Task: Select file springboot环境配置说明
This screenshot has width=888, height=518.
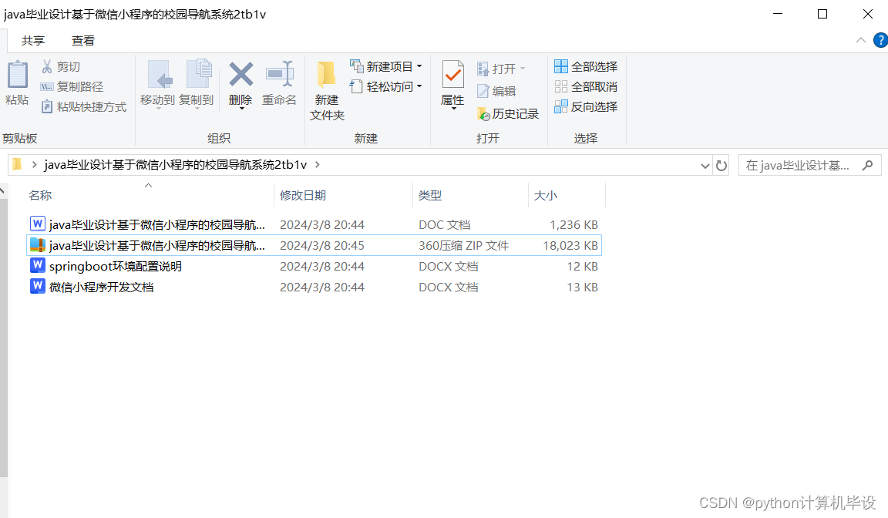Action: 116,266
